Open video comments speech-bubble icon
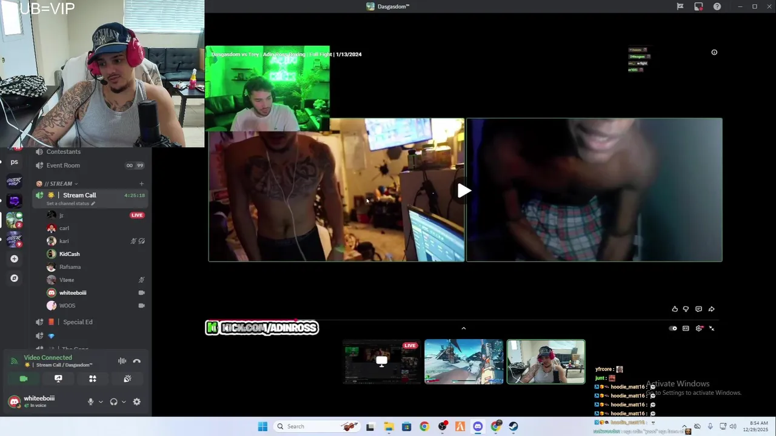 click(x=698, y=309)
